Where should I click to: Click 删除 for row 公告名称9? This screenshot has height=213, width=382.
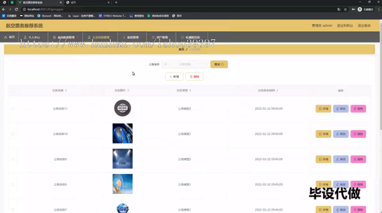click(x=358, y=159)
